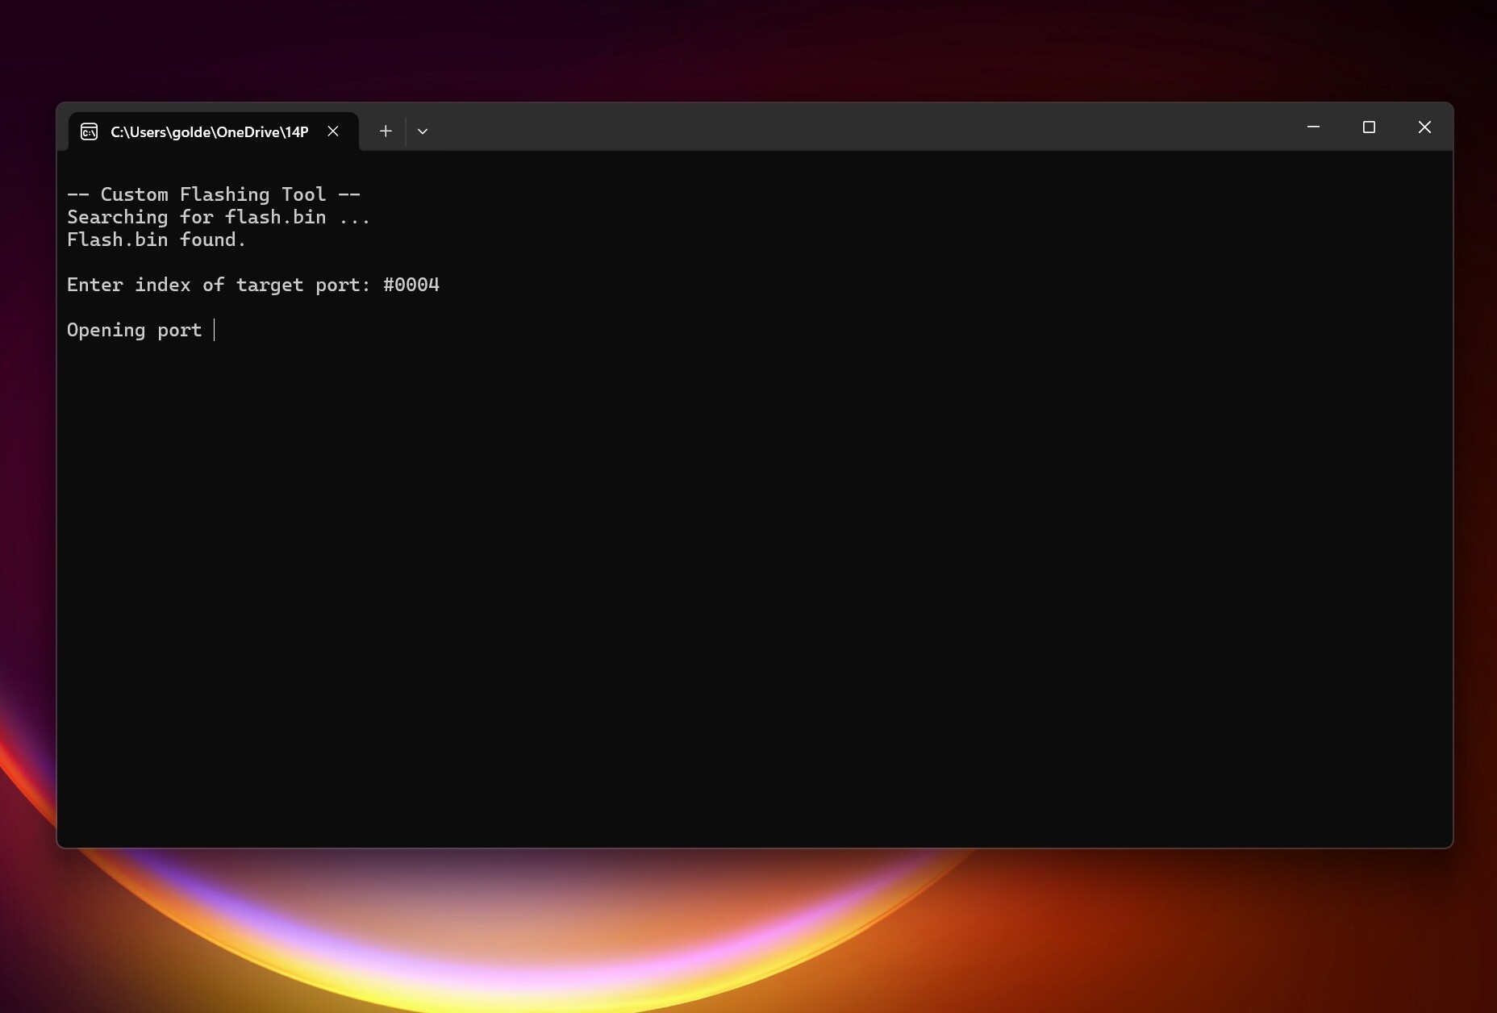This screenshot has height=1013, width=1497.
Task: Click the lowercase 'flash.bin' filename text
Action: 276,217
